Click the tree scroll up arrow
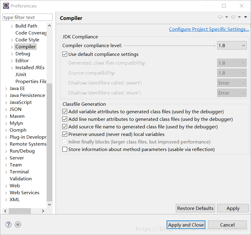This screenshot has height=235, width=251. click(50, 26)
